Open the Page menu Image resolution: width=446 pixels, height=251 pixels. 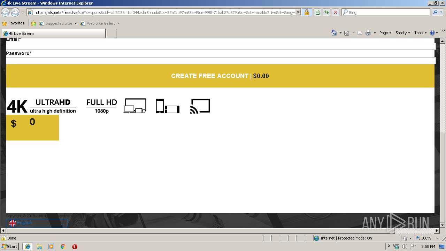[x=385, y=33]
